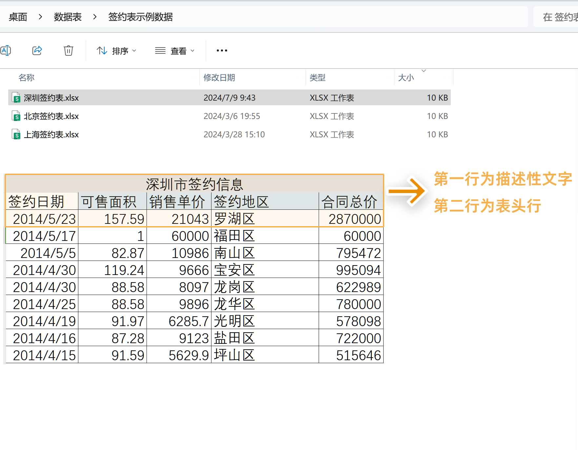Click the file icon of 上海签约表.xlsx

[16, 134]
